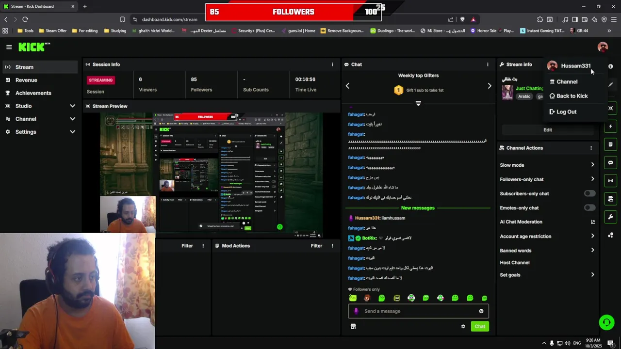Open the profile avatar in top right corner
Screen dimensions: 621x349
pos(603,47)
